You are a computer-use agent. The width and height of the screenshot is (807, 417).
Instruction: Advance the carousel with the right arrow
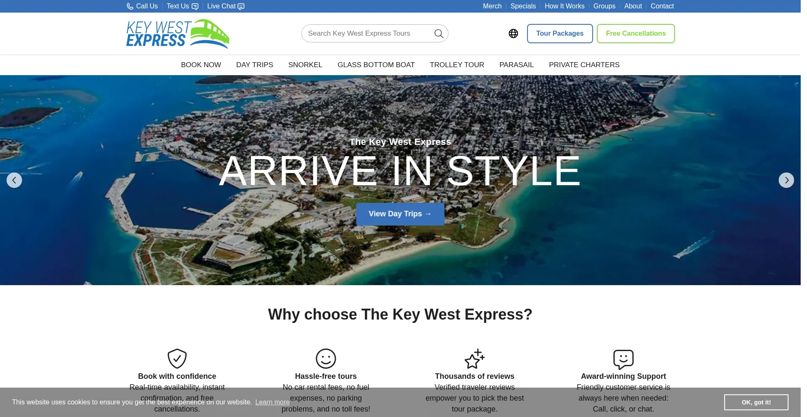(786, 180)
